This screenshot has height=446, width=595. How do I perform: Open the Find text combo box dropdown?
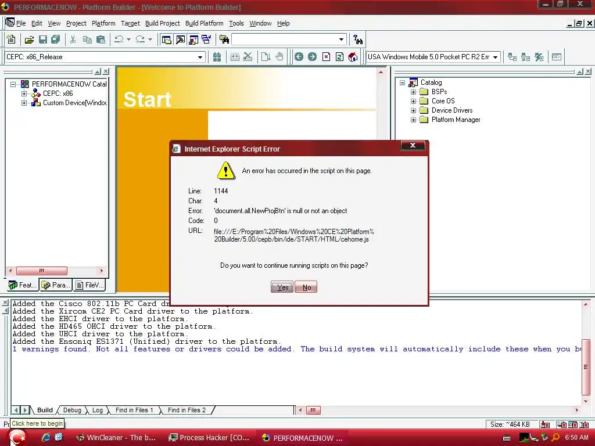tap(341, 39)
